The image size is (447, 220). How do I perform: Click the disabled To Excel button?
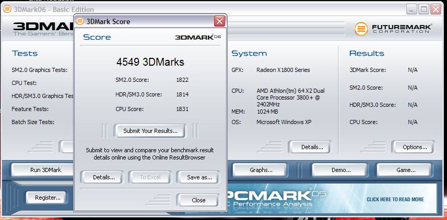(150, 177)
